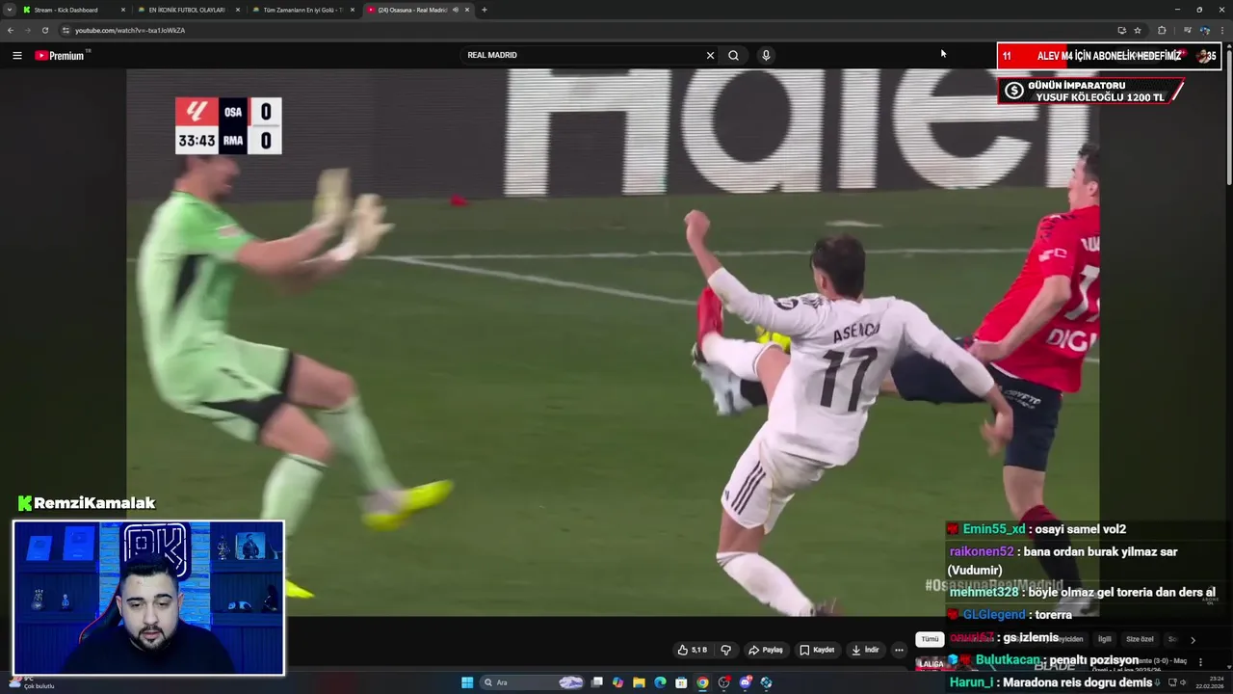Dislike the video
Screen dimensions: 1233x694
[726, 650]
